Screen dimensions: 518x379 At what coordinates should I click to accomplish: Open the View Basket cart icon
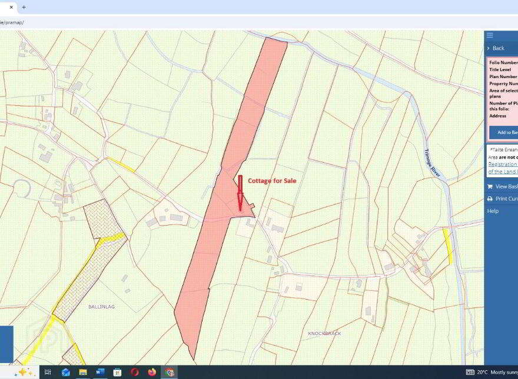(490, 187)
